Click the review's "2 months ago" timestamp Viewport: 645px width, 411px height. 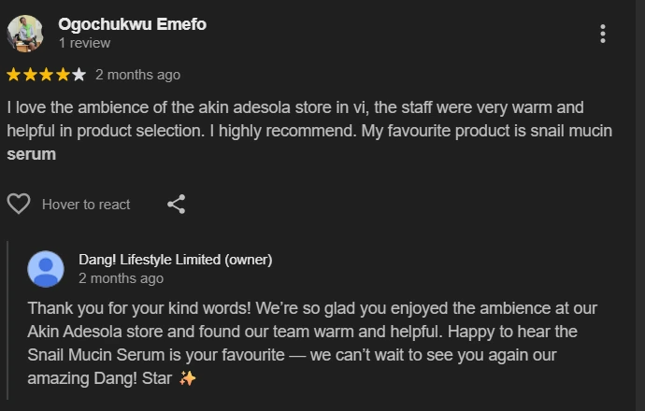tap(137, 75)
